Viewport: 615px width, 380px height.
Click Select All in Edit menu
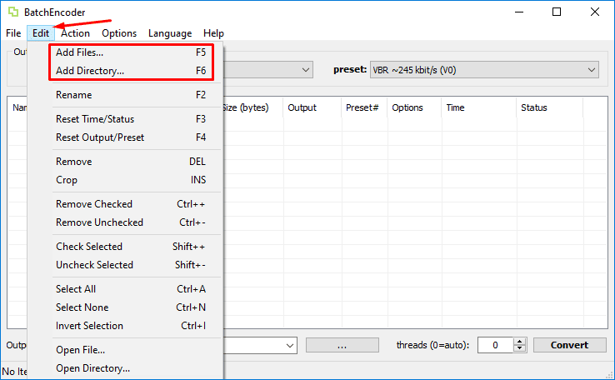(131, 289)
